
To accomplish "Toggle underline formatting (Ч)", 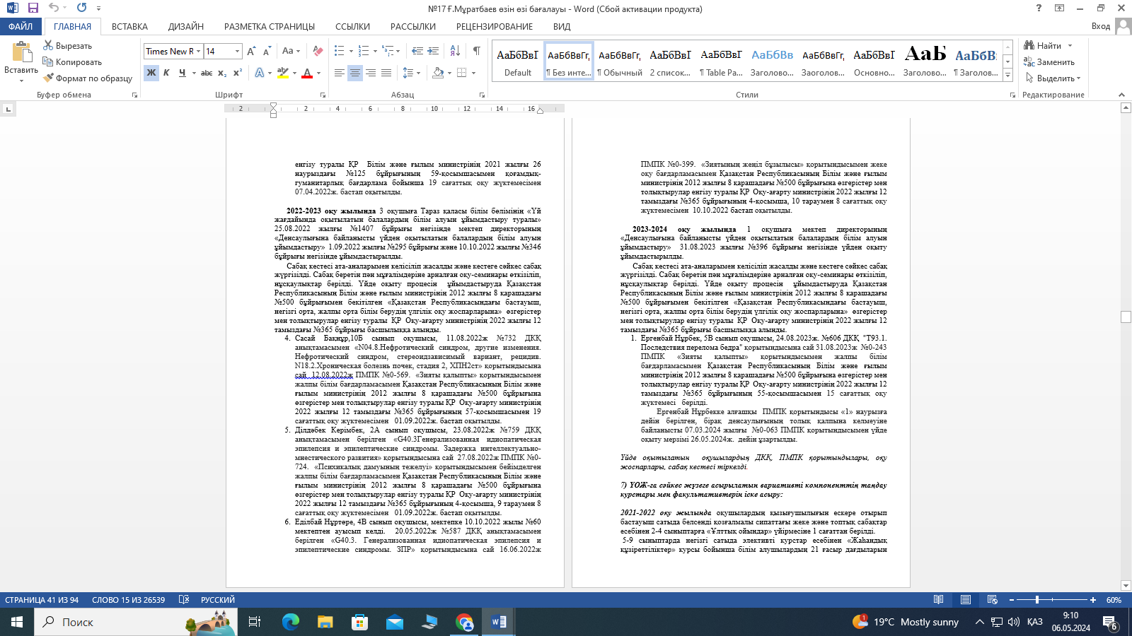I will coord(183,72).
